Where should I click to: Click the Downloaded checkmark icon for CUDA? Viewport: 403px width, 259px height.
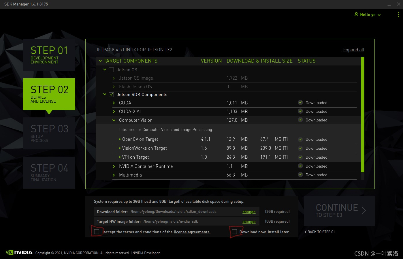click(x=300, y=102)
